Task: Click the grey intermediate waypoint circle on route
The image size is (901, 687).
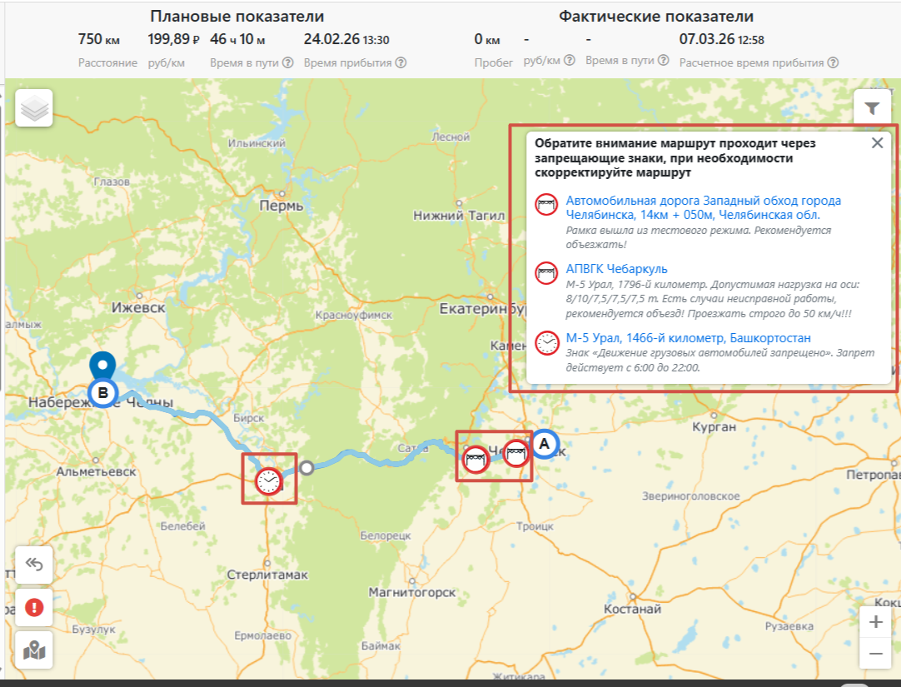Action: pos(306,467)
